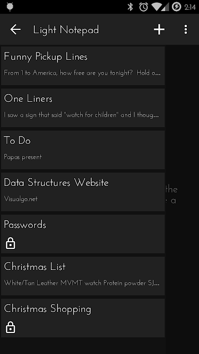Select the Light Notepad title text
This screenshot has width=199, height=354.
[x=66, y=30]
